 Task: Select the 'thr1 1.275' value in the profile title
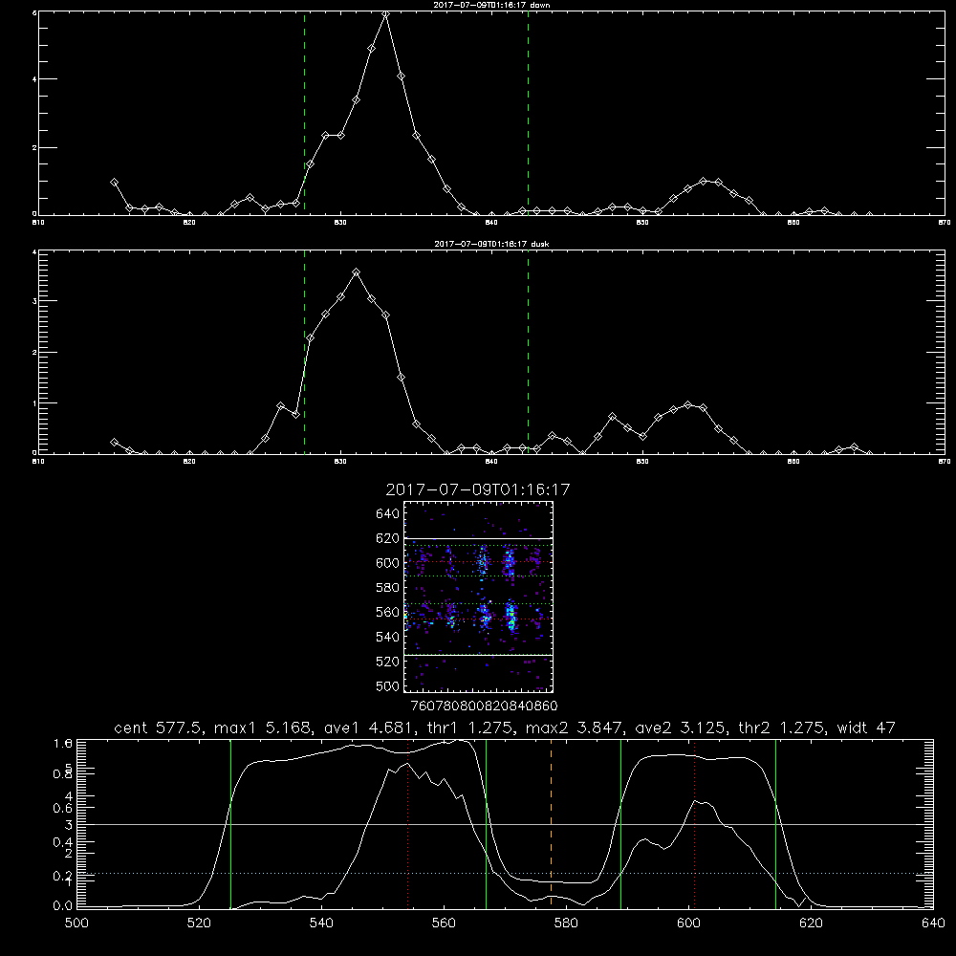tap(470, 728)
